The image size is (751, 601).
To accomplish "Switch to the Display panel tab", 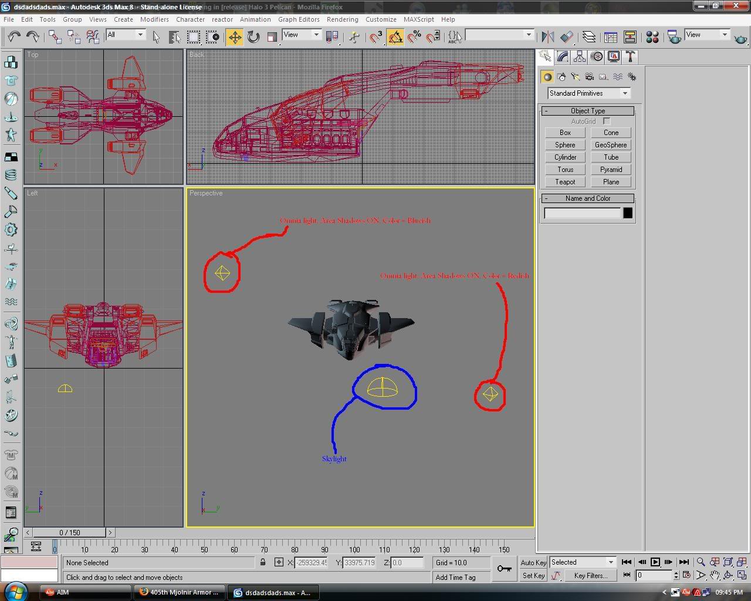I will click(614, 57).
